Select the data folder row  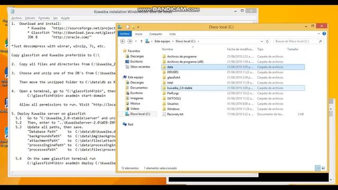point(233,67)
